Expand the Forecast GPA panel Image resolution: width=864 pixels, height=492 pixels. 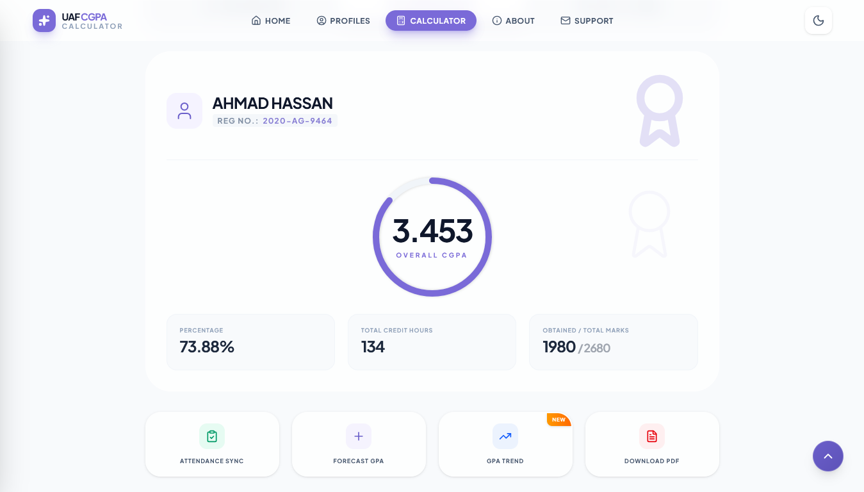359,443
